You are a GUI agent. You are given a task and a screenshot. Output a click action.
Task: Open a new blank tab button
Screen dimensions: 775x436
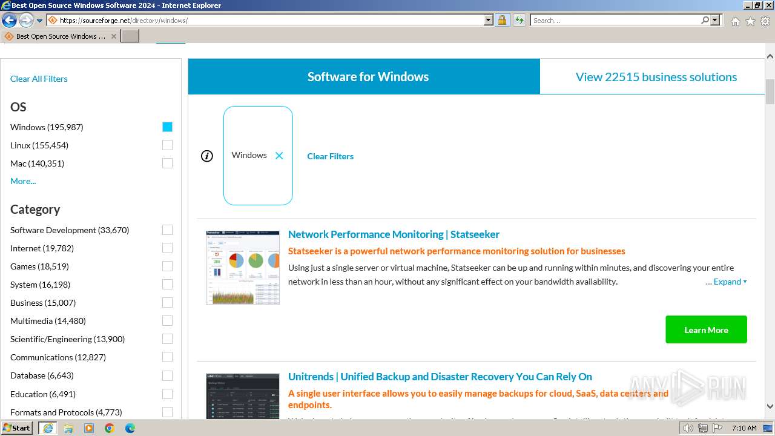click(x=130, y=36)
